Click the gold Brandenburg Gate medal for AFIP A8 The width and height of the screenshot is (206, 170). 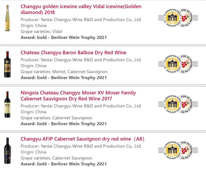172,150
